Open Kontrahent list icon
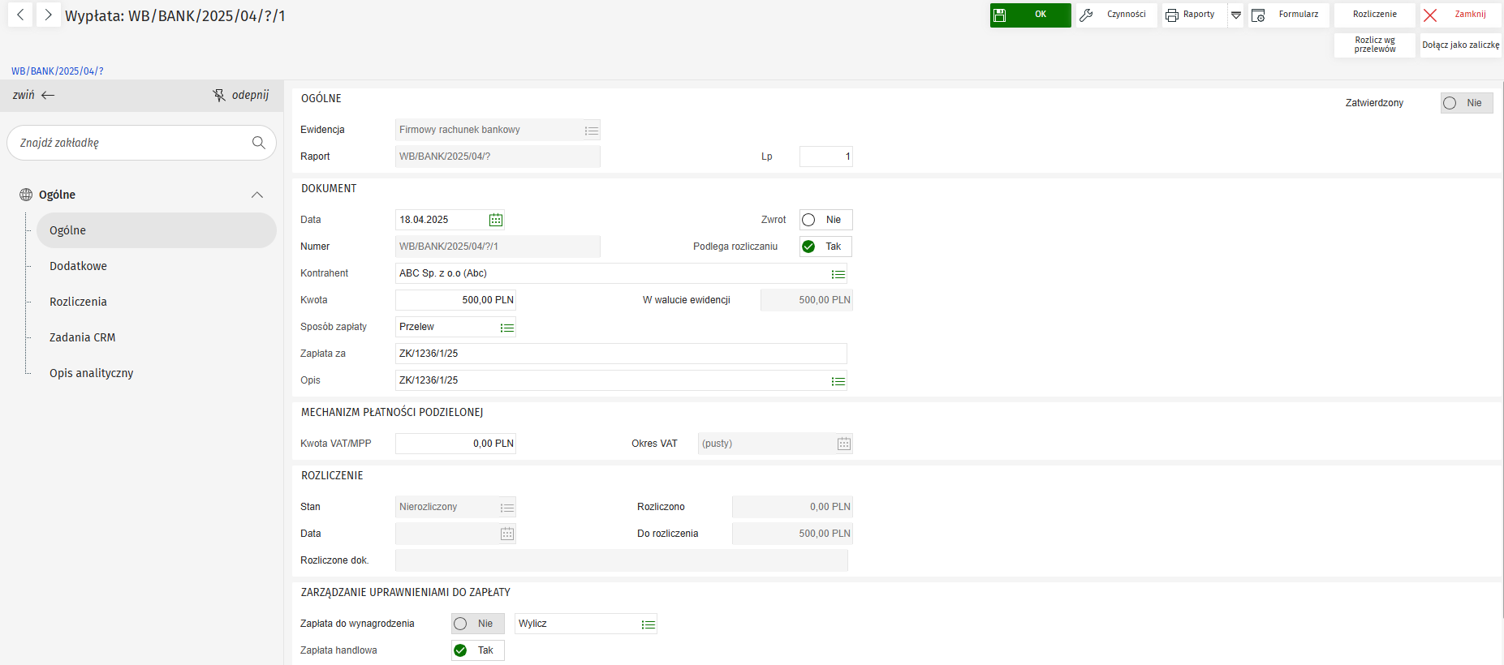The width and height of the screenshot is (1504, 665). (x=838, y=274)
